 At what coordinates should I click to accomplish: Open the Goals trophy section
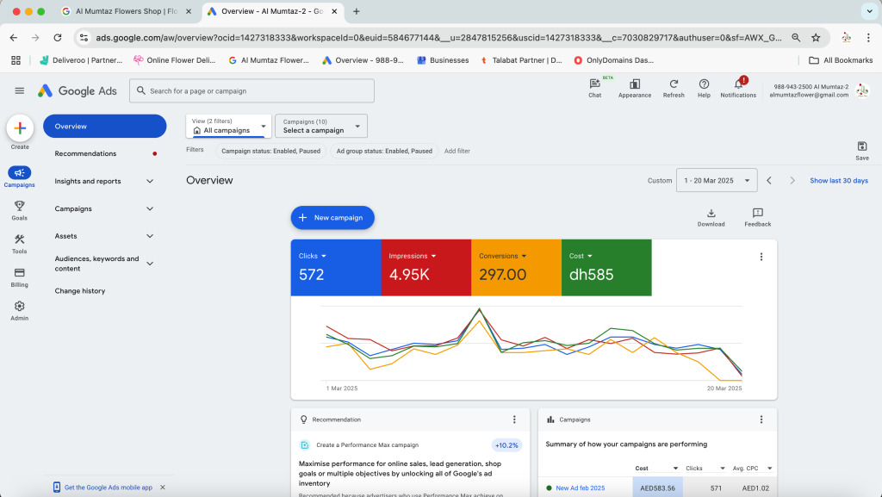click(19, 210)
